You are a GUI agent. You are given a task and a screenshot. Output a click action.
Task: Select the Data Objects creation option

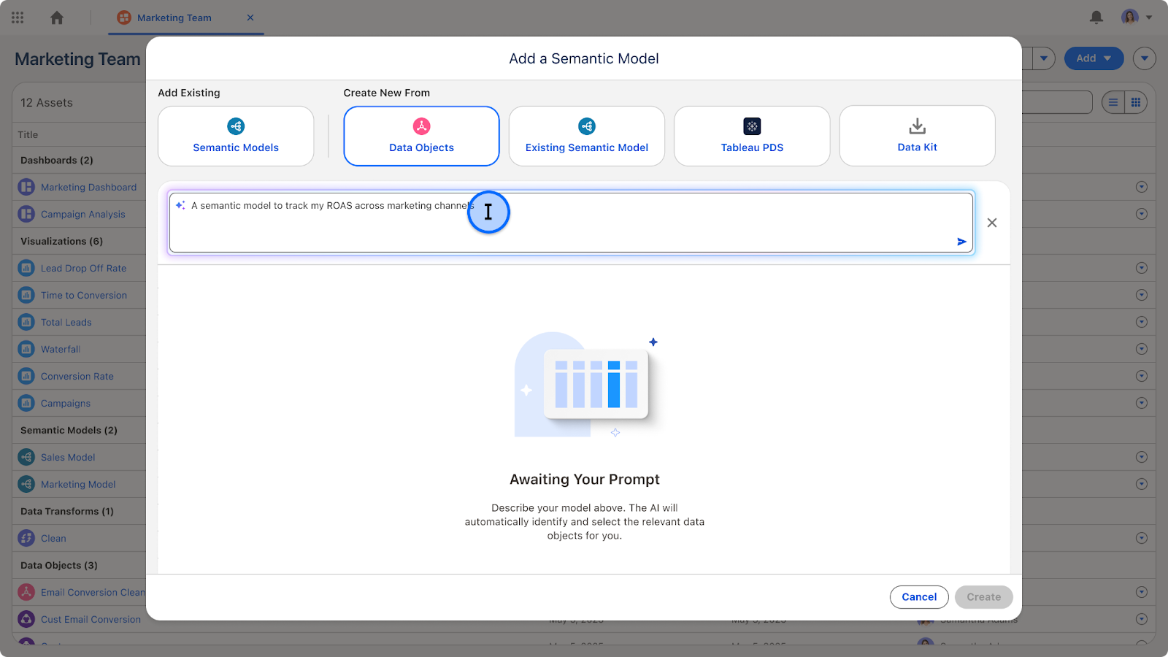point(421,136)
